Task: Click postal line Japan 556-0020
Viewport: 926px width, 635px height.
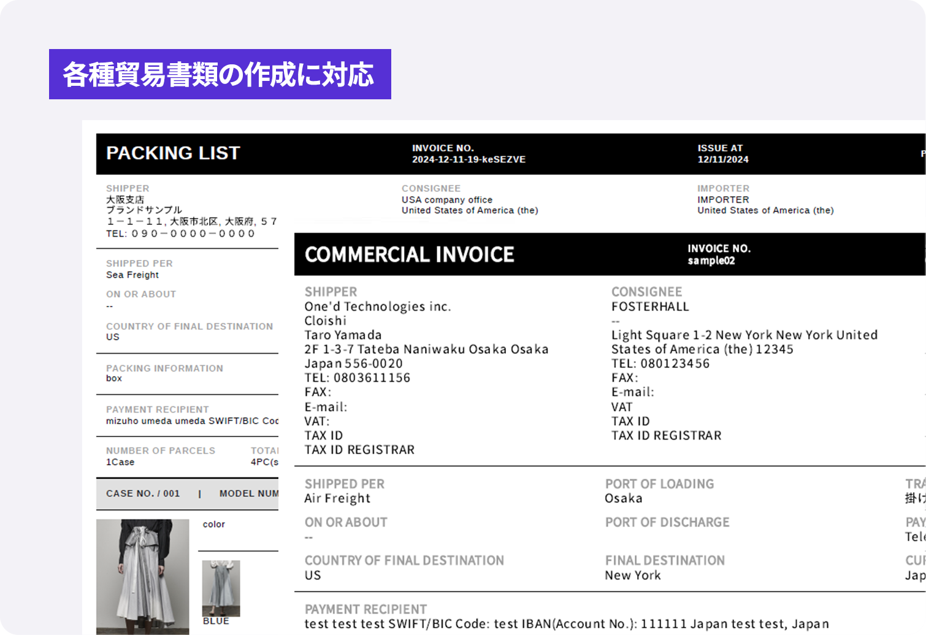Action: pos(354,363)
